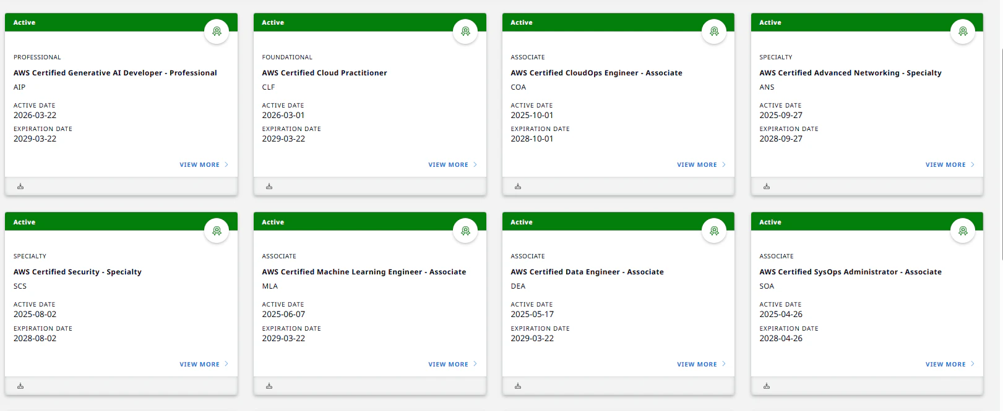Viewport: 1003px width, 411px height.
Task: Click the expiration date 2028-10-01
Action: 532,138
